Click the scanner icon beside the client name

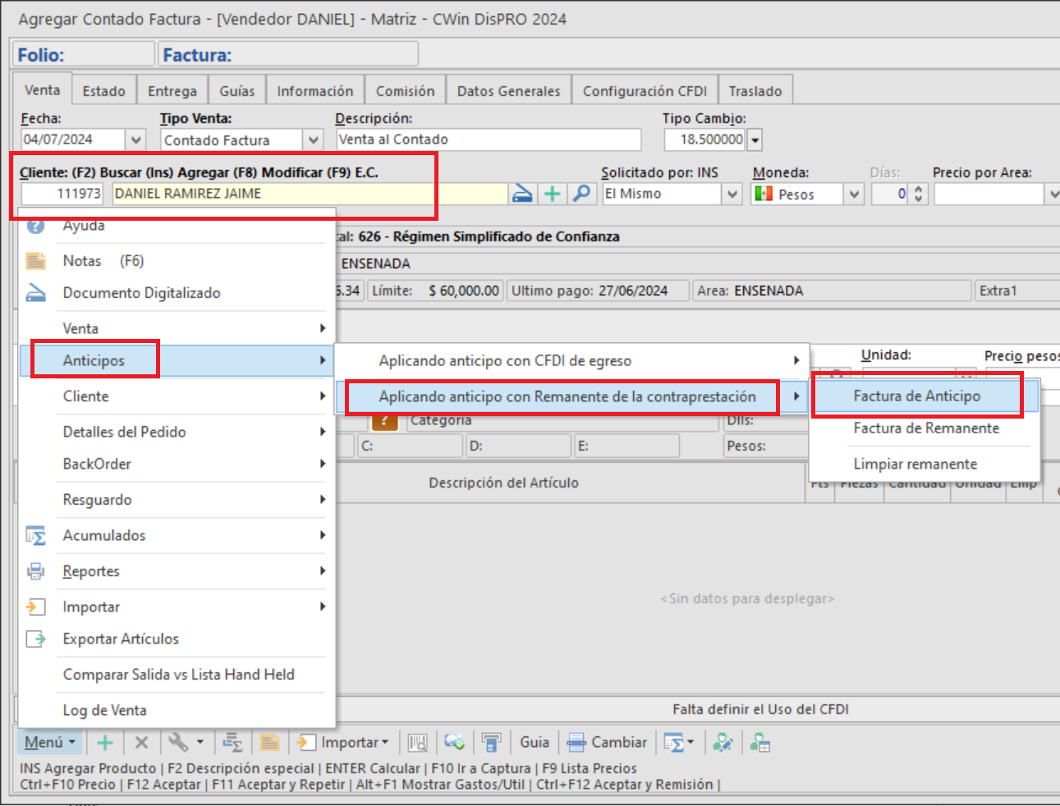(x=522, y=194)
